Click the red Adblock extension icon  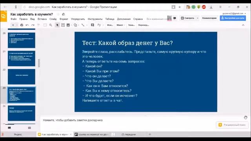[x=204, y=7]
